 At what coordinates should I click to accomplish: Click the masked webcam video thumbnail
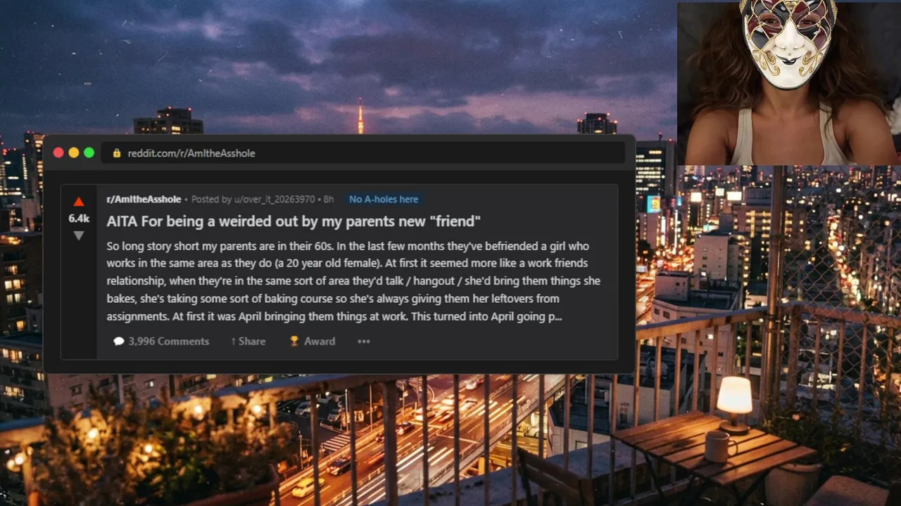click(x=789, y=84)
